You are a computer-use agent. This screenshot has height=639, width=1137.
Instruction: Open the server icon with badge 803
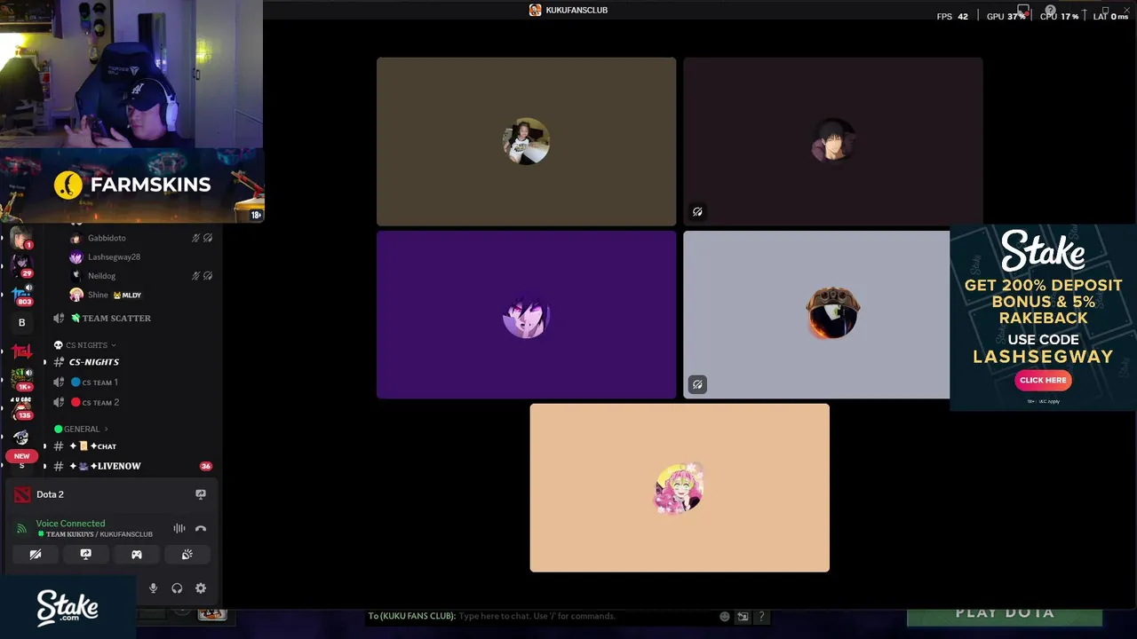tap(21, 293)
